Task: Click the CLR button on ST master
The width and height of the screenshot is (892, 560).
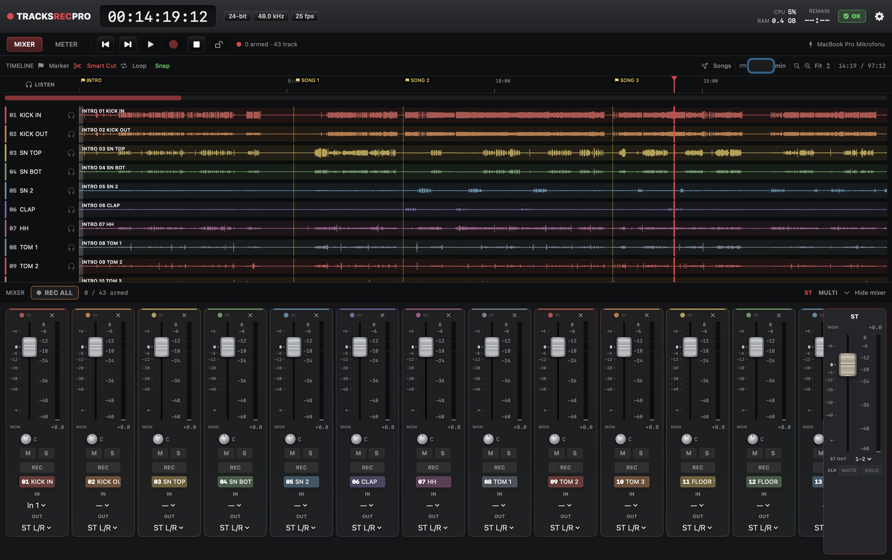Action: pos(831,470)
